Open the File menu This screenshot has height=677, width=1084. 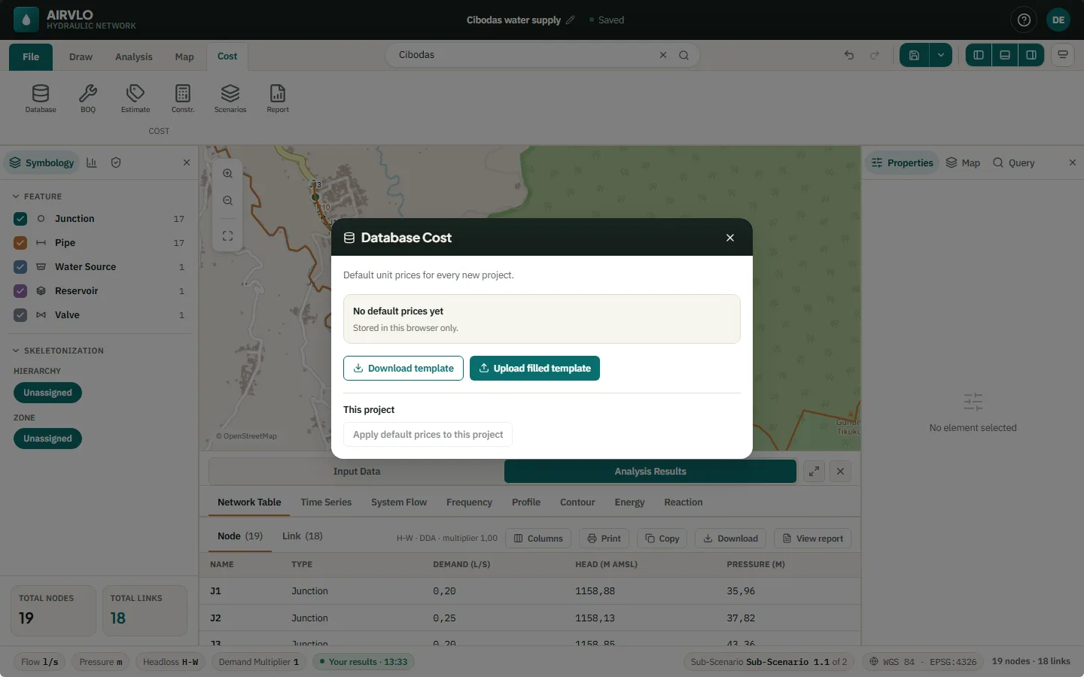point(31,57)
